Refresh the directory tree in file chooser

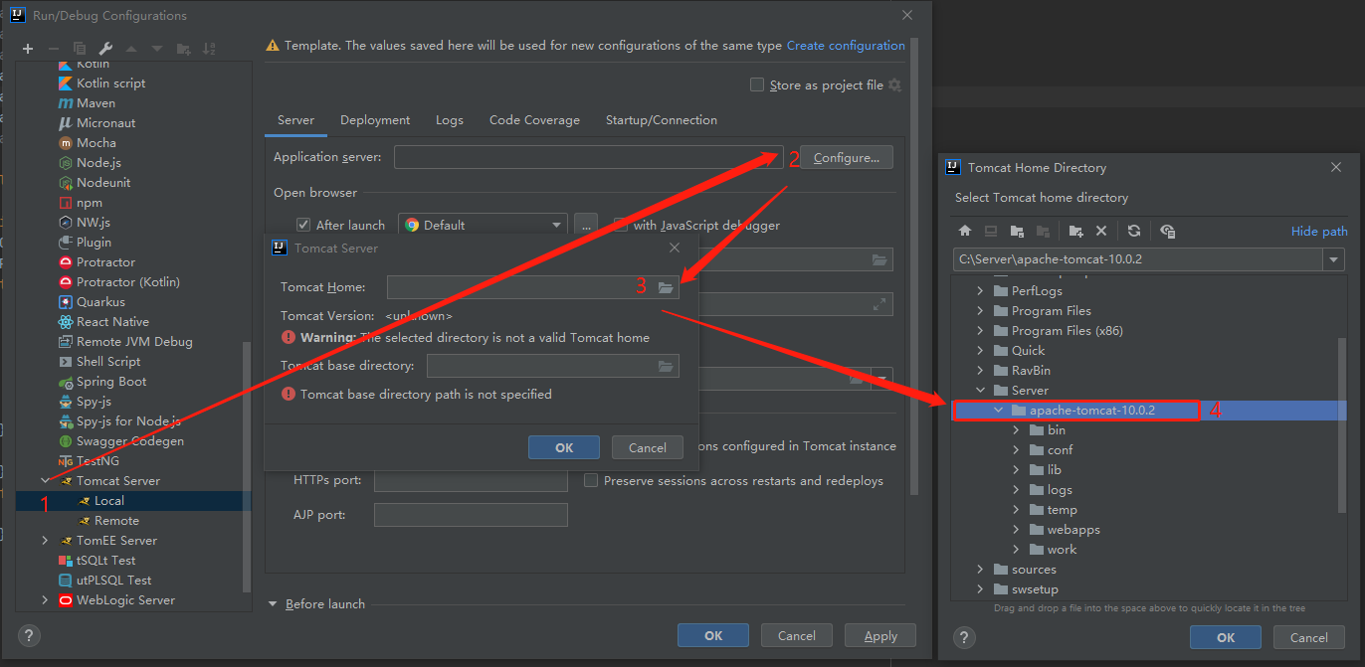[1134, 231]
